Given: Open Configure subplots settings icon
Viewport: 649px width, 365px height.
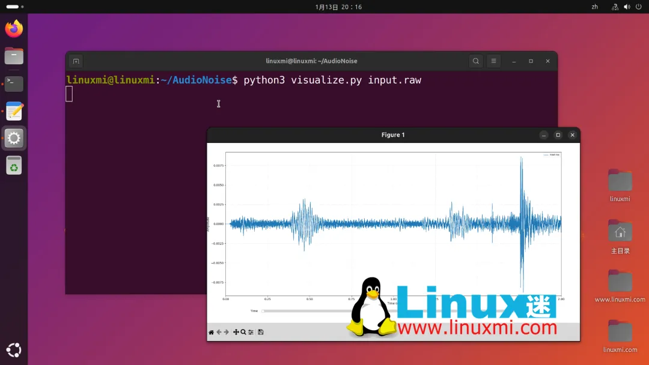Looking at the screenshot, I should [251, 332].
